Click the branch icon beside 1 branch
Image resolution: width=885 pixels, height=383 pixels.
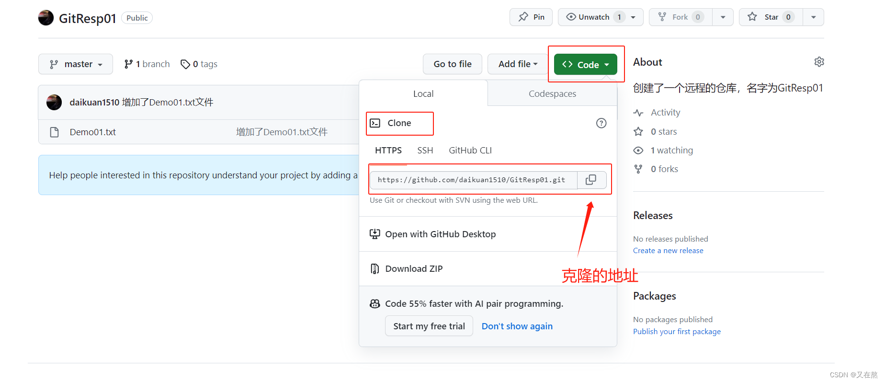point(128,64)
